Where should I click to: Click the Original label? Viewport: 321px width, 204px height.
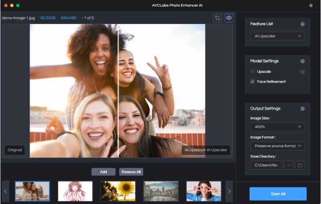pos(15,150)
